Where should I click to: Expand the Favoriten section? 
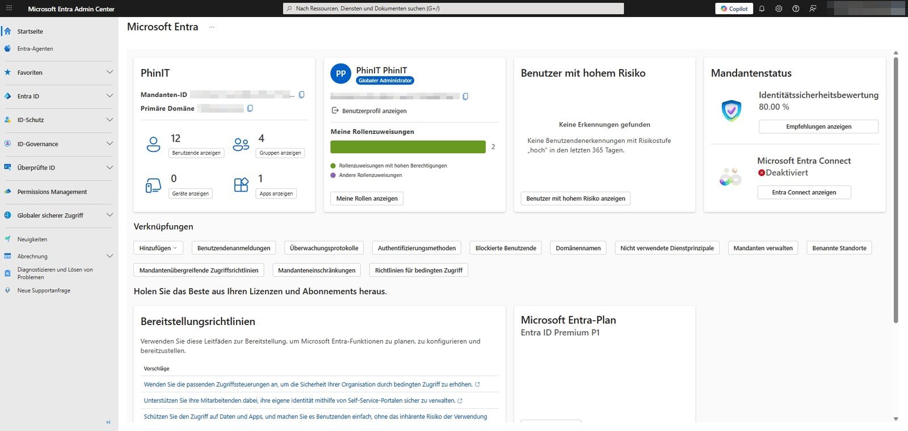[x=110, y=72]
